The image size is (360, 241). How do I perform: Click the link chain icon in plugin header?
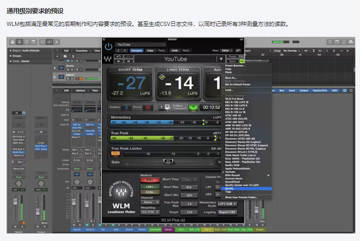tap(238, 51)
